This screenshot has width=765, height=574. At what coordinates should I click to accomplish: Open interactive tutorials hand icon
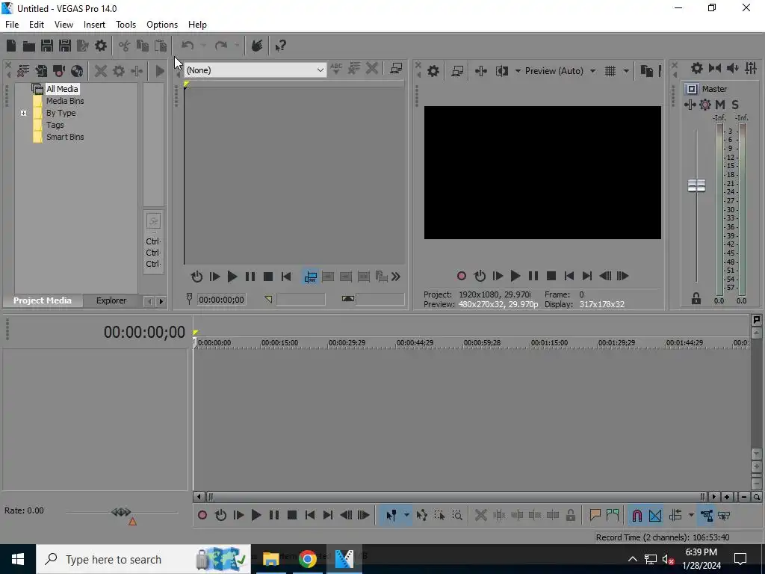pos(257,46)
